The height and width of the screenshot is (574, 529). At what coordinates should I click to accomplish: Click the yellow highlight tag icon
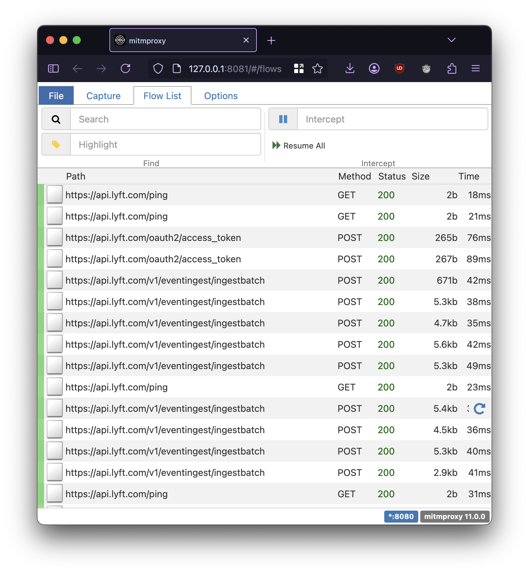tap(56, 145)
